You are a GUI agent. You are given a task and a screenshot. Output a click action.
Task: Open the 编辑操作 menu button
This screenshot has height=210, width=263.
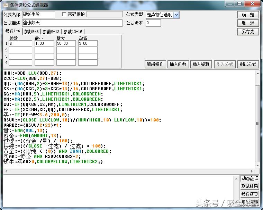(x=155, y=64)
